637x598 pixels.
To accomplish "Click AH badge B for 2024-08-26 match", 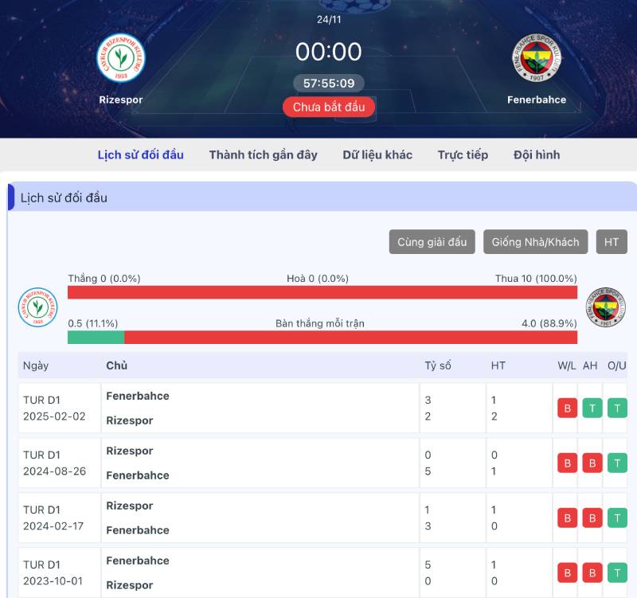I will 592,463.
